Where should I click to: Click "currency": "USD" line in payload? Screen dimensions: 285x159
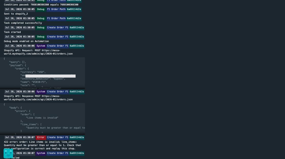coord(33,72)
